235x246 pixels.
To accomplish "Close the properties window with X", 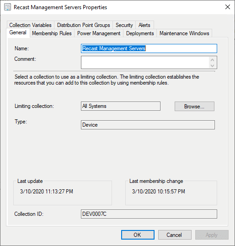I will coord(228,7).
